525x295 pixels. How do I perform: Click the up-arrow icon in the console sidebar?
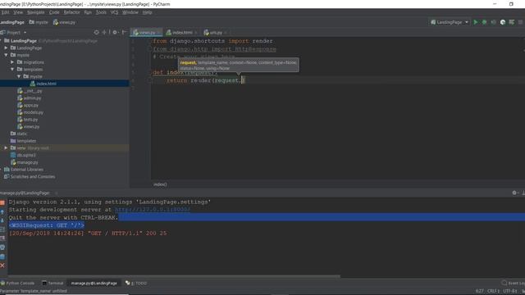click(2, 212)
